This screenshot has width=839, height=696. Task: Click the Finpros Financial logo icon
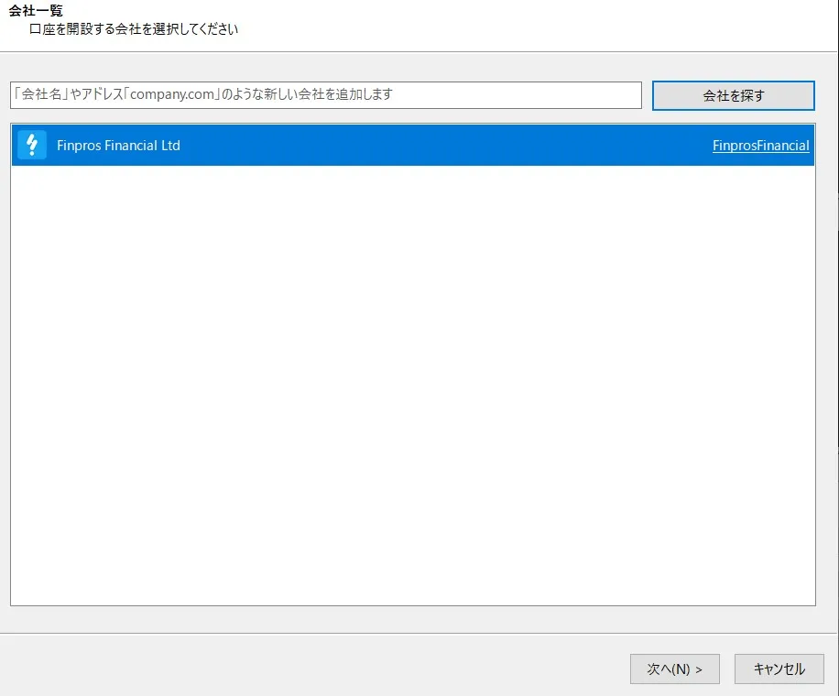point(32,145)
